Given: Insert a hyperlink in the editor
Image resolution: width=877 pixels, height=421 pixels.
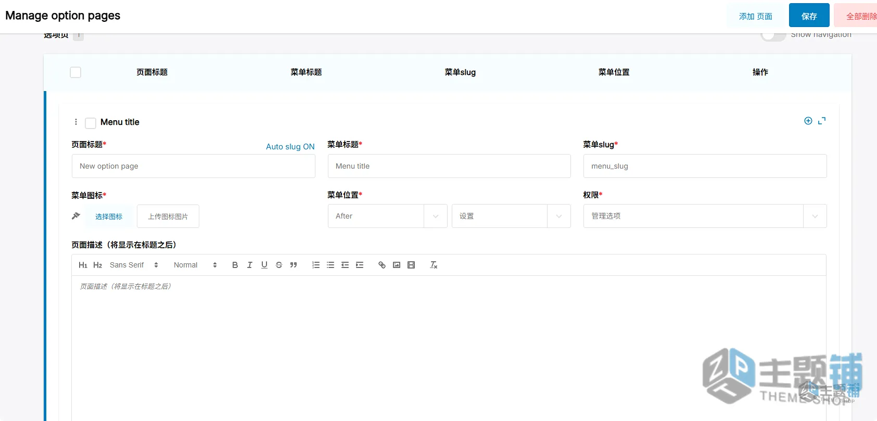Looking at the screenshot, I should (x=382, y=265).
